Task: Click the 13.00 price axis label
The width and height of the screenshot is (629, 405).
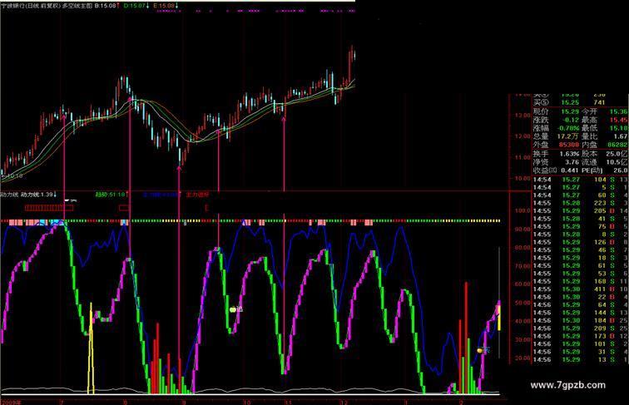Action: click(523, 116)
